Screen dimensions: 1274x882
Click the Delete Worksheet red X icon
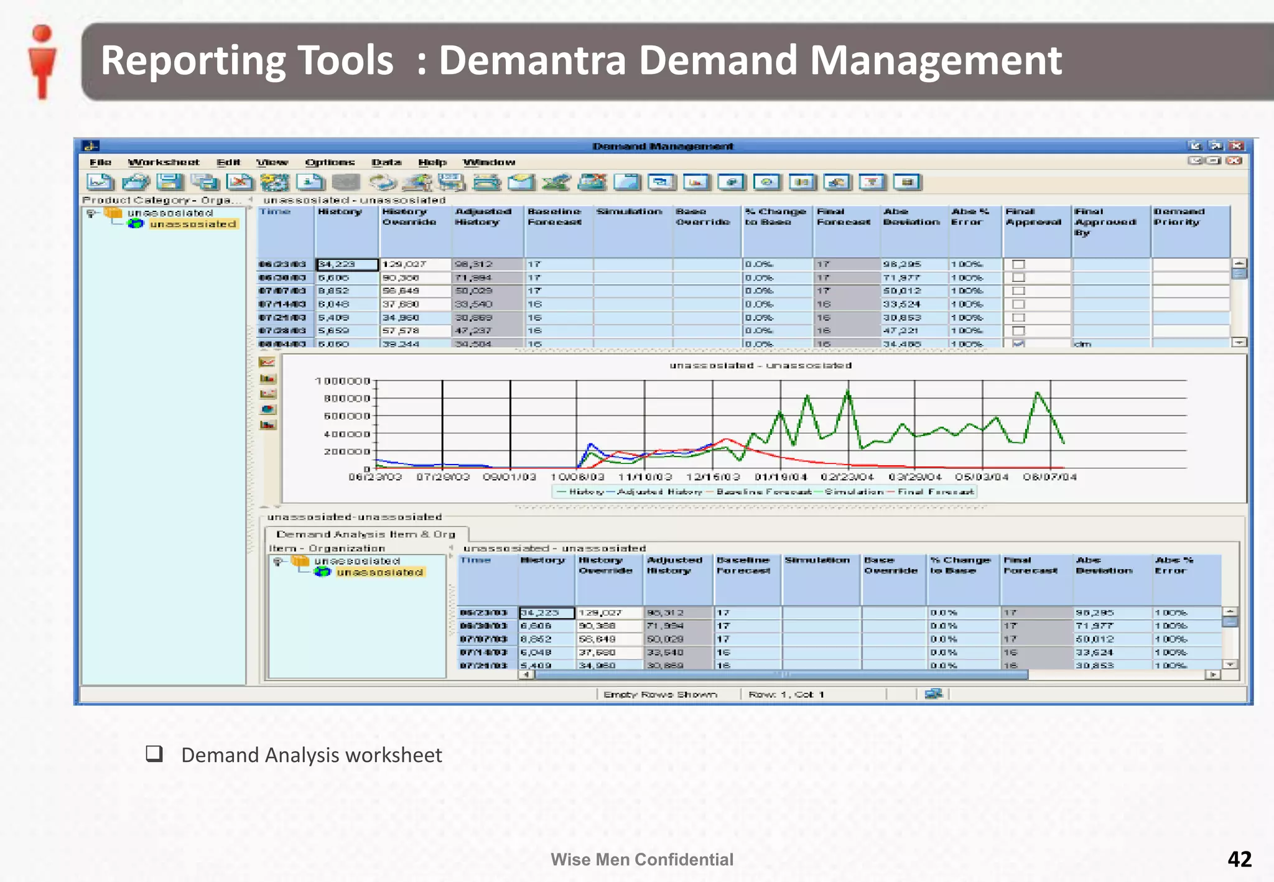click(239, 182)
